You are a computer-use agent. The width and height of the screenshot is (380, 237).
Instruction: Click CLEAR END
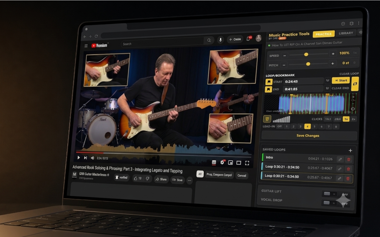click(x=340, y=88)
